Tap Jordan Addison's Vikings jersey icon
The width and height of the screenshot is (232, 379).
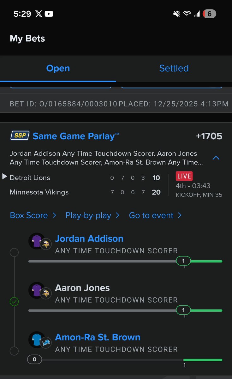(36, 241)
